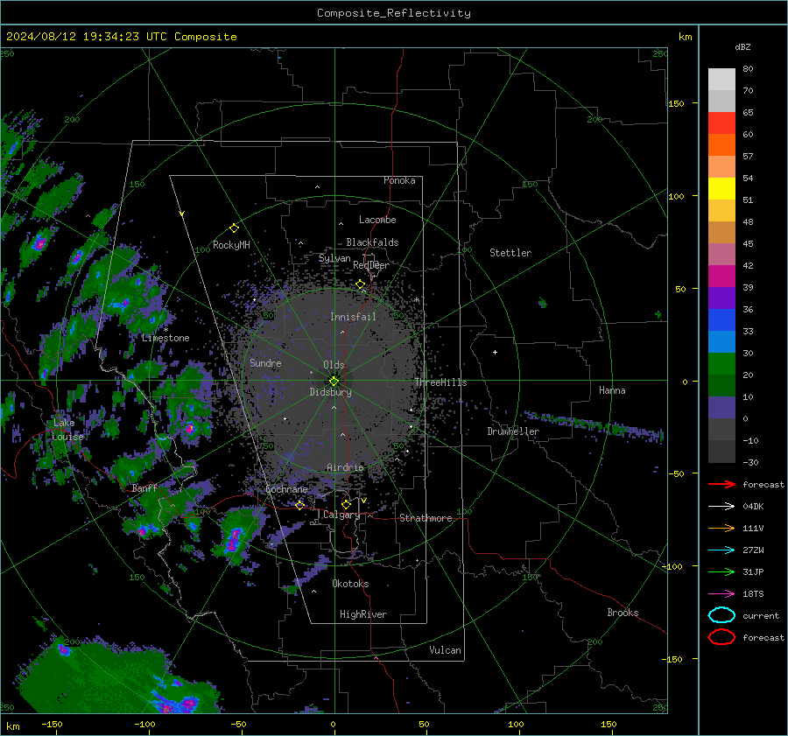Screen dimensions: 788x736
Task: Click the Calgary city label
Action: (x=341, y=515)
